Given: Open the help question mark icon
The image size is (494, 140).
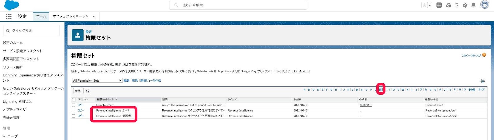Looking at the screenshot, I should [x=457, y=5].
